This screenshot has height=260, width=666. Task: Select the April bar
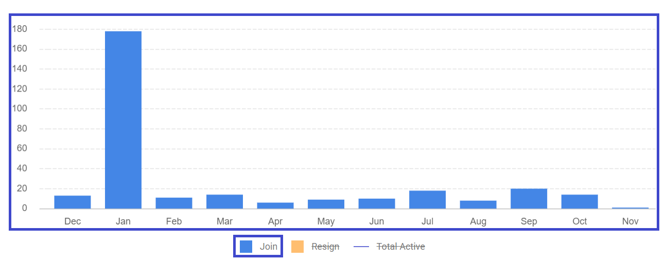275,205
